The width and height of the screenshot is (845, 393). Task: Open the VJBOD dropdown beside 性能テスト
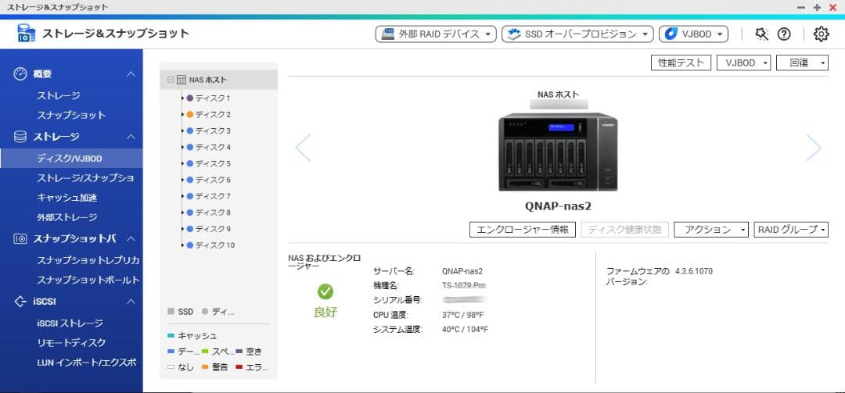[x=744, y=63]
